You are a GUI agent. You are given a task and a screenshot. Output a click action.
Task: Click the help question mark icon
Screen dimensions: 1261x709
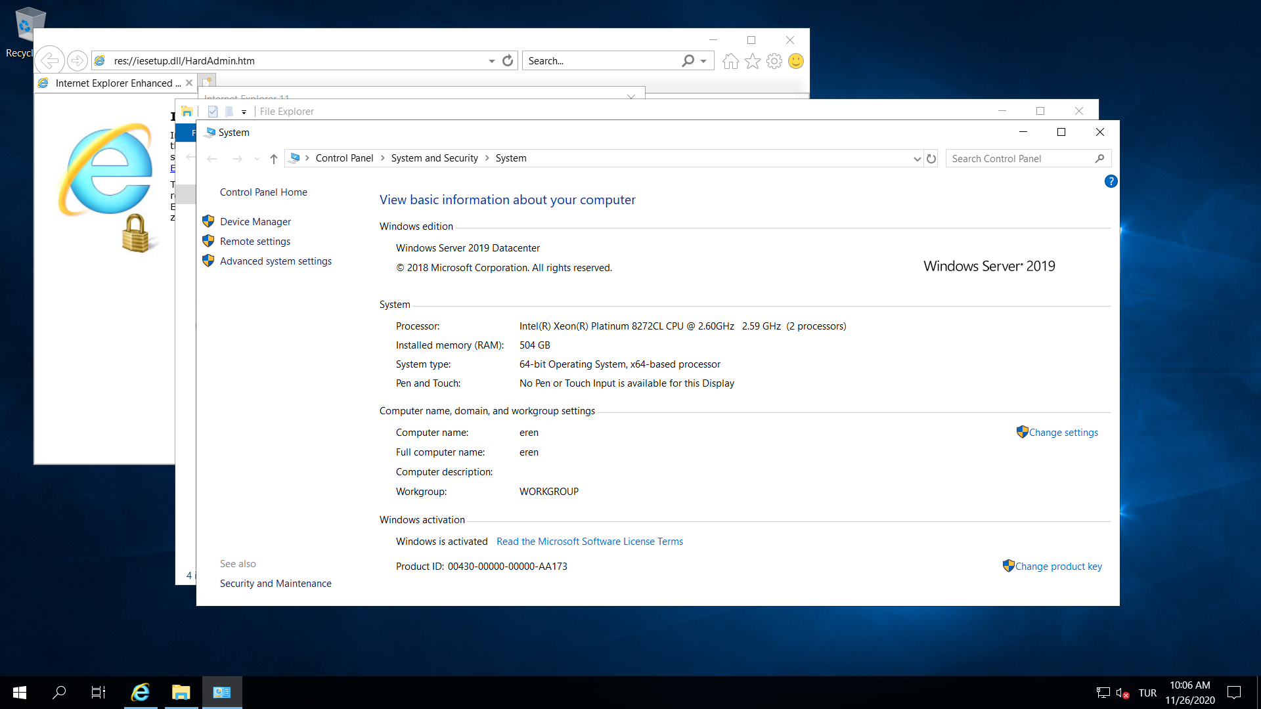(x=1111, y=181)
